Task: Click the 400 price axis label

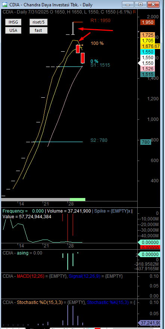Action: 154,181
